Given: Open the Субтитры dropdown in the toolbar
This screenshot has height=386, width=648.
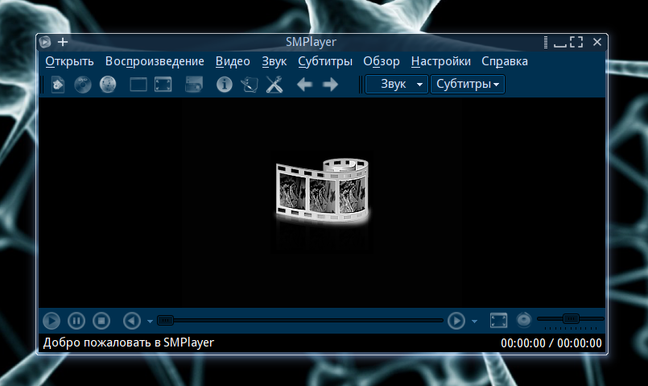Looking at the screenshot, I should tap(468, 85).
